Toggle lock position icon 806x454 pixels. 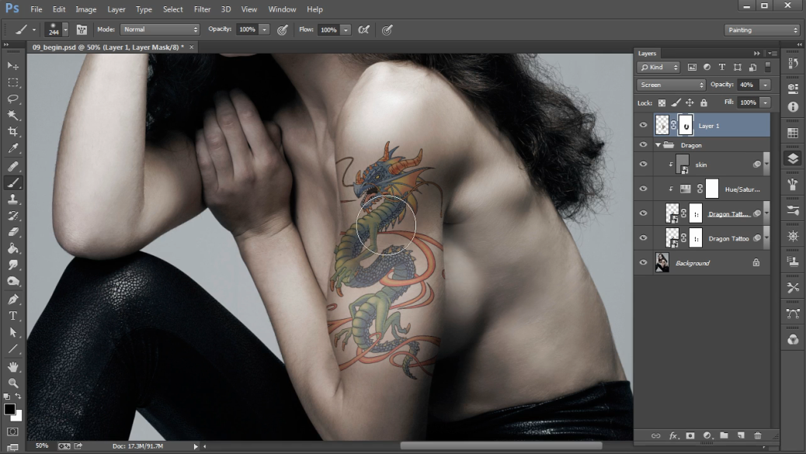click(690, 102)
